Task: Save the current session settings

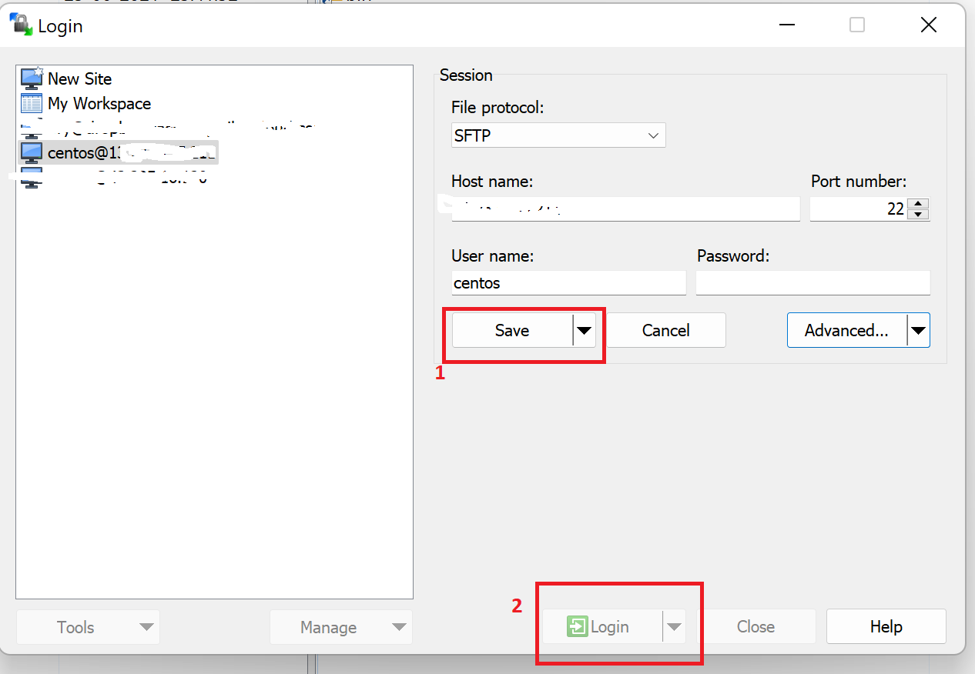Action: click(x=512, y=329)
